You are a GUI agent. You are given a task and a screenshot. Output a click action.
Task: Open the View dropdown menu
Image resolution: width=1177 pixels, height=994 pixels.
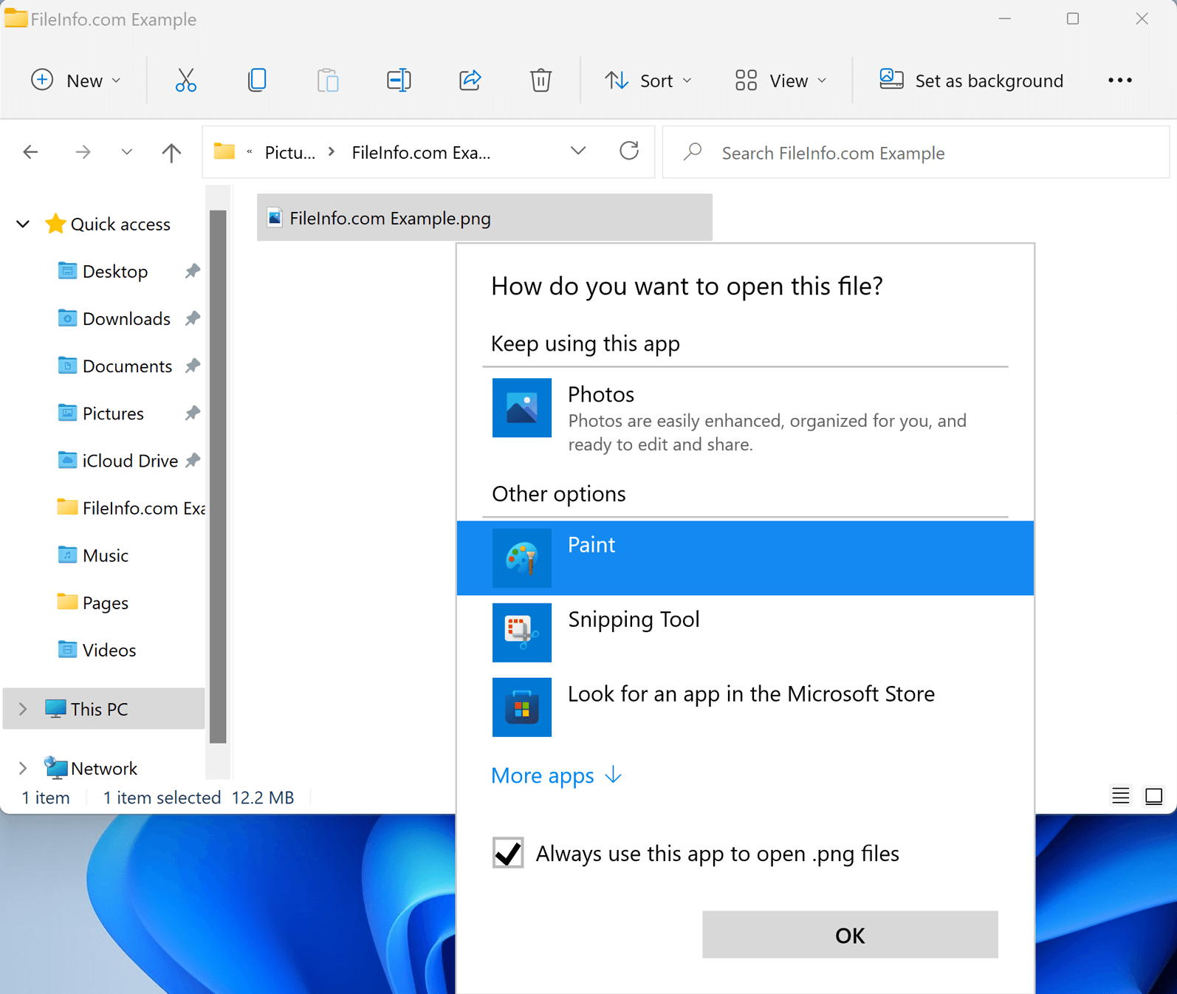click(x=780, y=80)
